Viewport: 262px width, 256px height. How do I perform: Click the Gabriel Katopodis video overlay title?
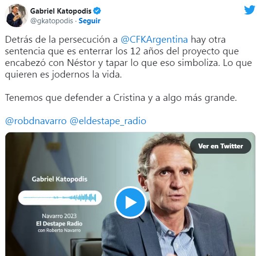[x=59, y=179]
